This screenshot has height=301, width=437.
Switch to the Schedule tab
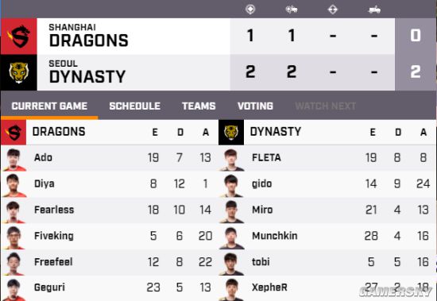[134, 106]
